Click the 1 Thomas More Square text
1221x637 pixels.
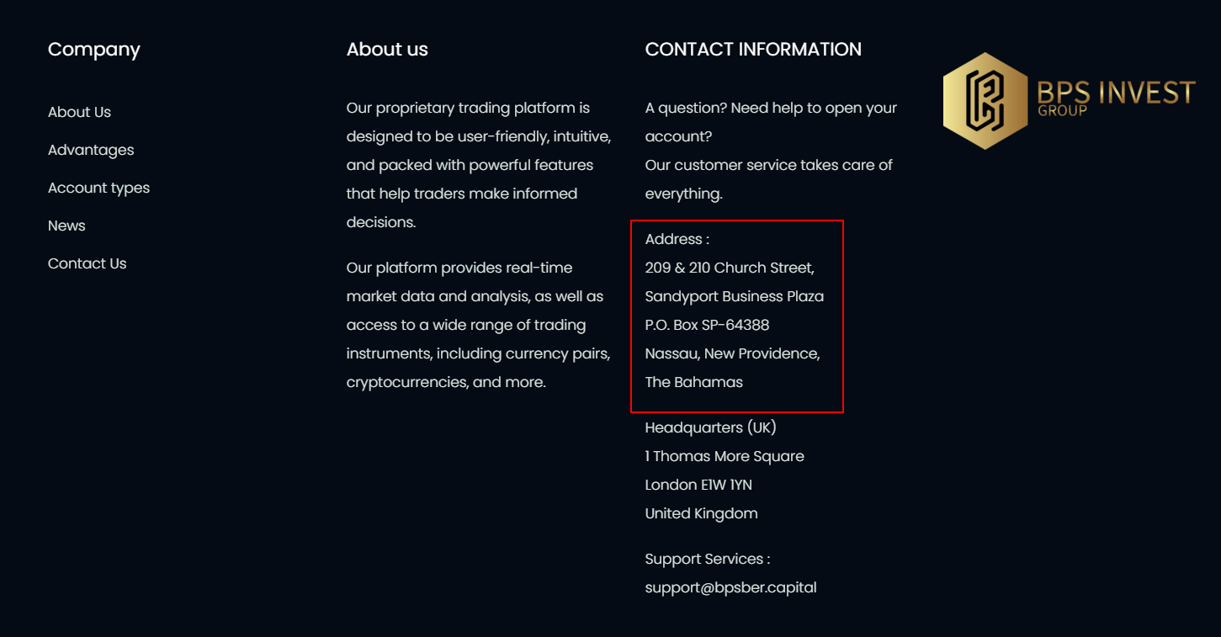click(x=725, y=456)
